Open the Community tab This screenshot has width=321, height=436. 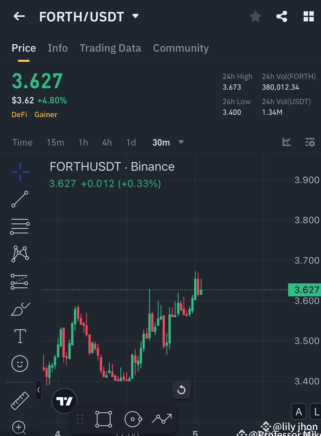tap(181, 48)
